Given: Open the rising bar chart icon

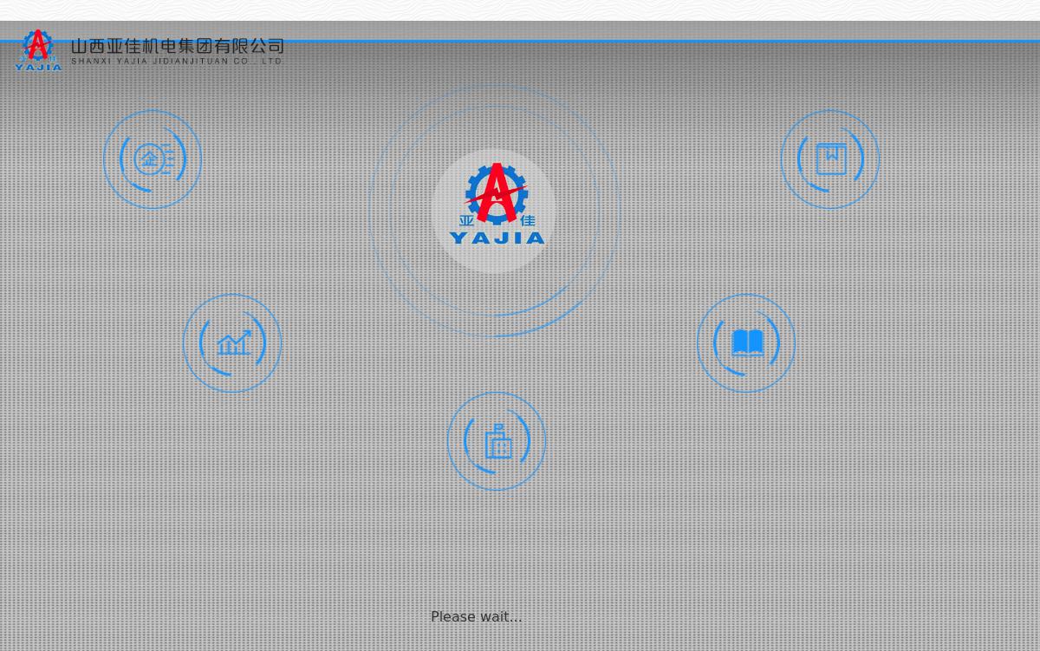Looking at the screenshot, I should tap(232, 343).
